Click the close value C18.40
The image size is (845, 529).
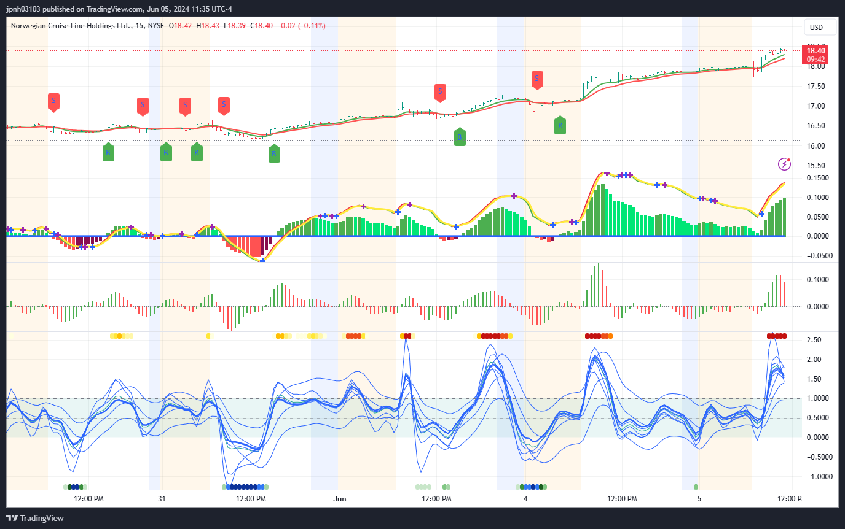tap(262, 26)
